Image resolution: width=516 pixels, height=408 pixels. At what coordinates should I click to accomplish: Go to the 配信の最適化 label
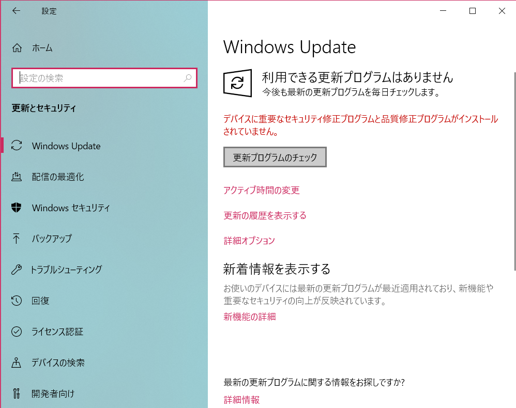(58, 177)
